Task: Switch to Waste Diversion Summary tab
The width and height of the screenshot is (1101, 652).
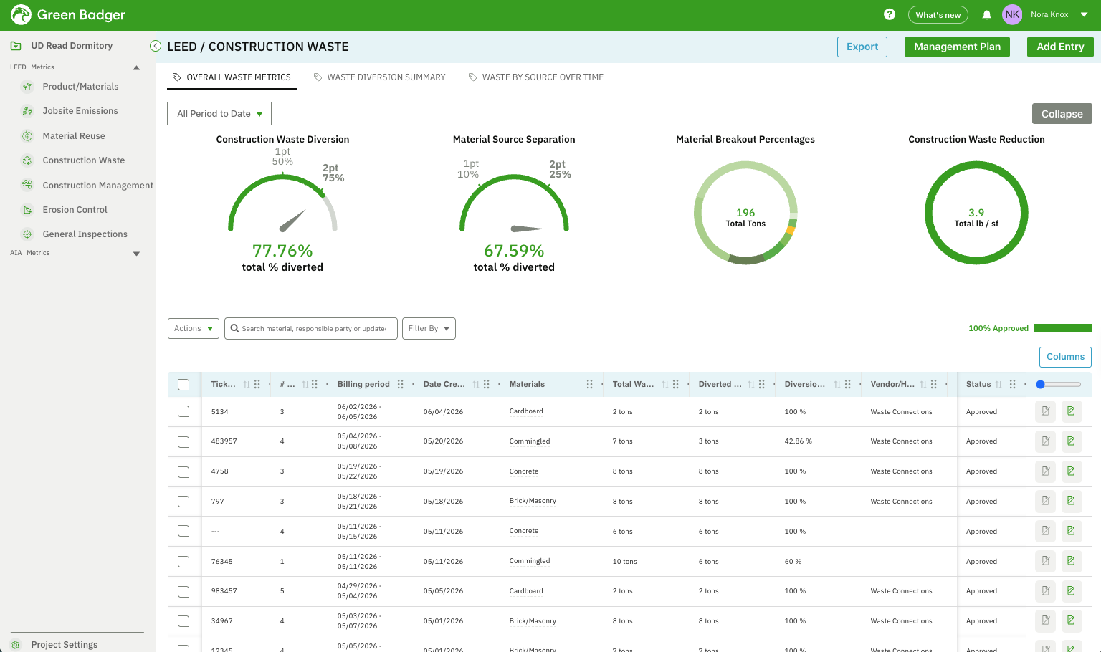Action: 380,77
